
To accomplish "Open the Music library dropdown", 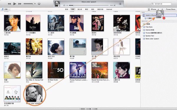I will click(x=5, y=9).
